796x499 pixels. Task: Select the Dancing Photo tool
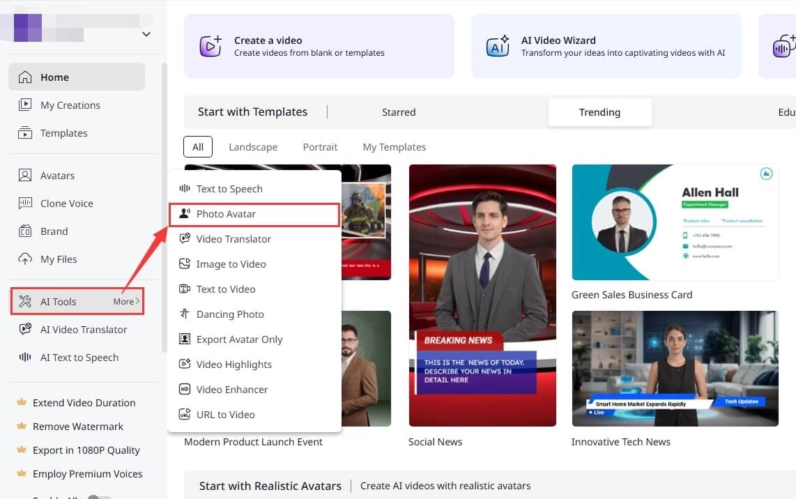coord(230,314)
